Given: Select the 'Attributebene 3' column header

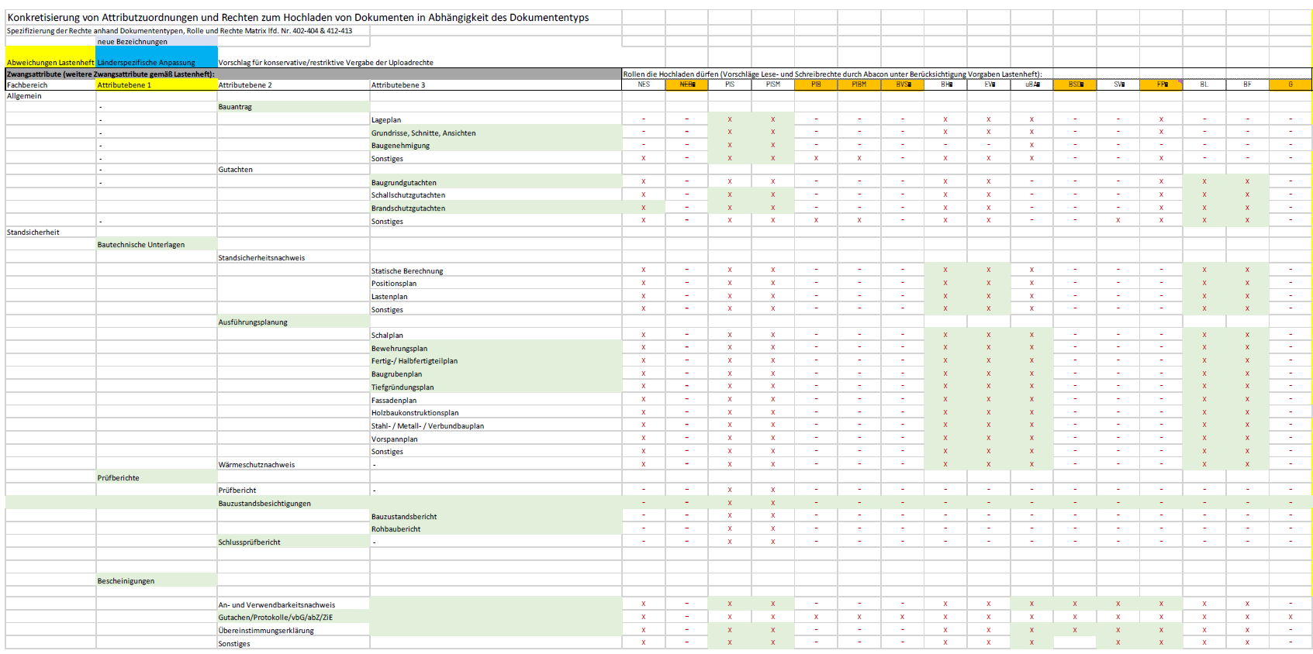Looking at the screenshot, I should [x=496, y=85].
